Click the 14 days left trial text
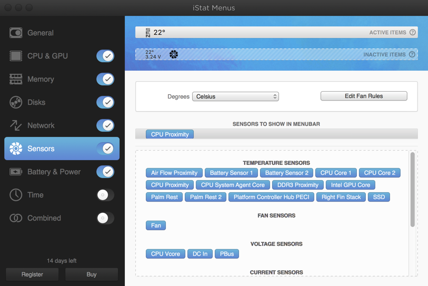The height and width of the screenshot is (286, 428). coord(62,261)
